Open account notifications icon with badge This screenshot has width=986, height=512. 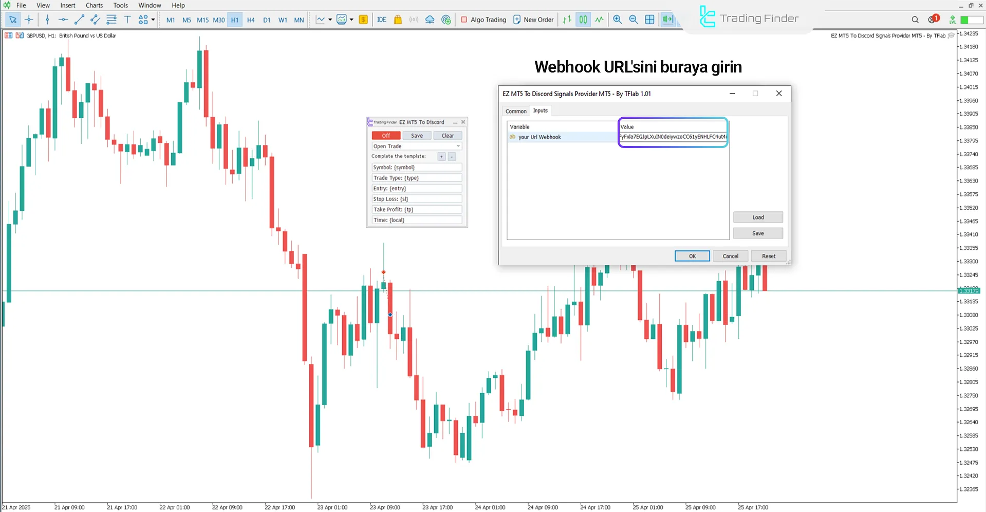click(x=933, y=19)
